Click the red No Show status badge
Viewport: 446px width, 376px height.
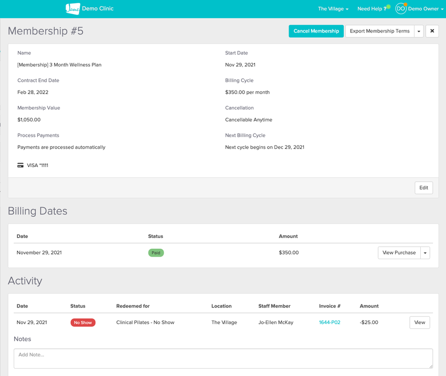pyautogui.click(x=83, y=323)
